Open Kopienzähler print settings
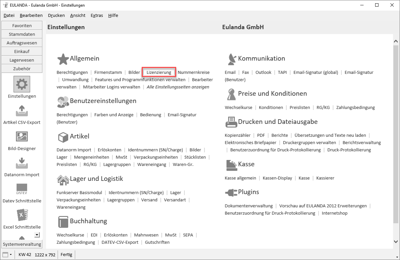The image size is (400, 260). coord(238,135)
